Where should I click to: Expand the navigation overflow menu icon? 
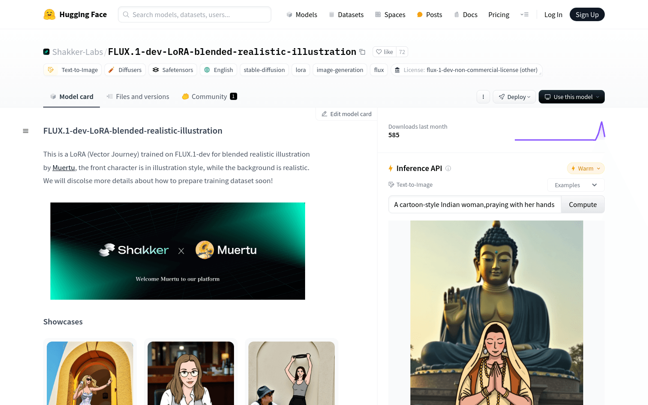click(524, 14)
